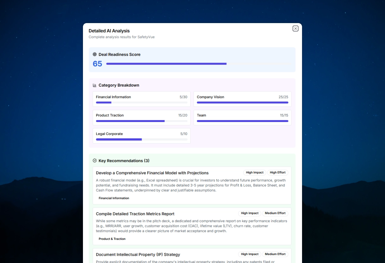Click the "High Impact" badge on IP Strategy recommendation
This screenshot has width=385, height=263.
point(250,254)
